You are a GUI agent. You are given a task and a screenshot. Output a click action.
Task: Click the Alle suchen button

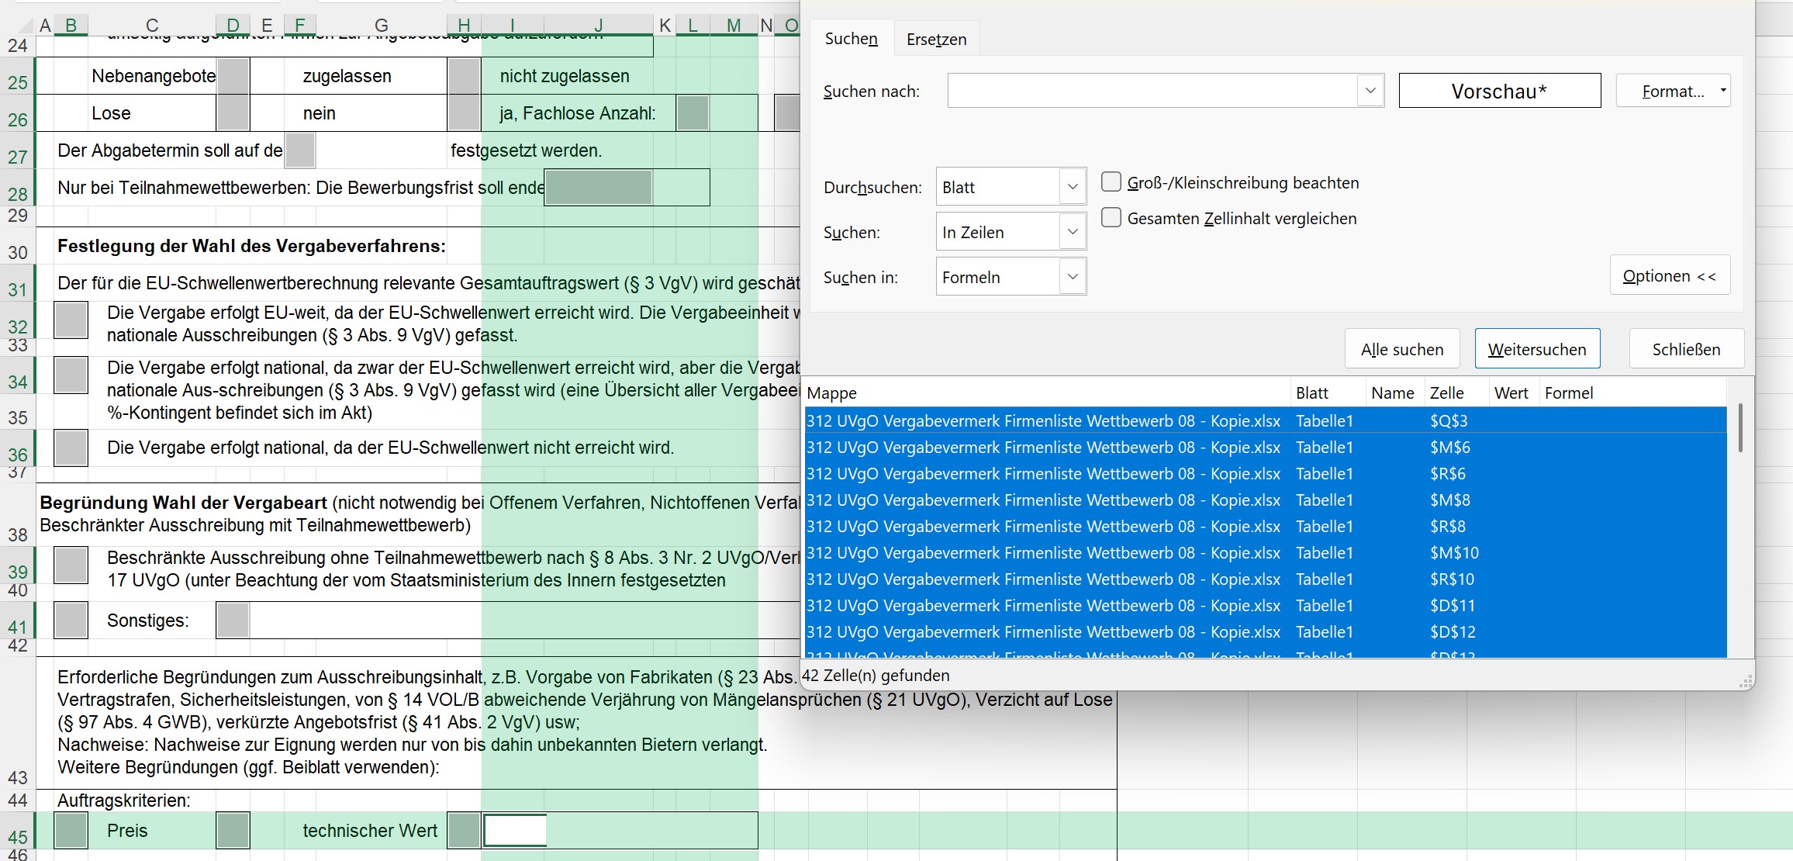[1401, 349]
